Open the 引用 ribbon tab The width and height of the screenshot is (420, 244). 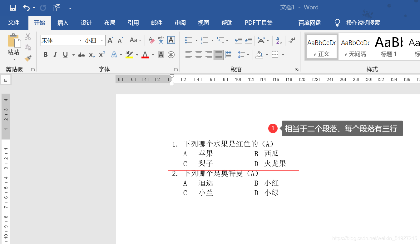pos(133,23)
